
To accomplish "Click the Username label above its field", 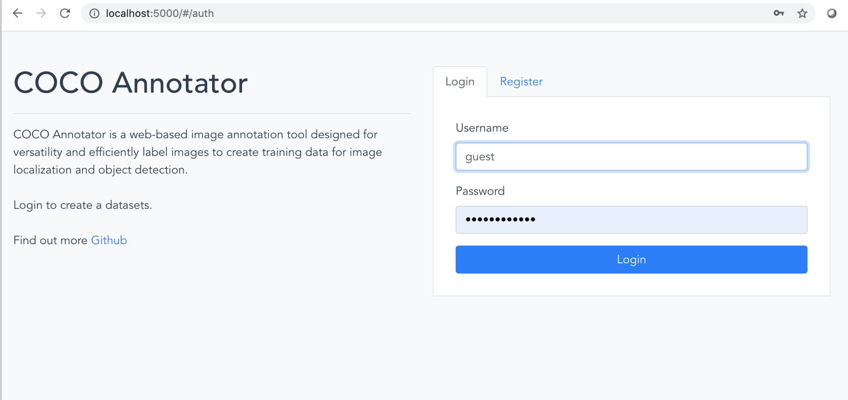I will (482, 127).
